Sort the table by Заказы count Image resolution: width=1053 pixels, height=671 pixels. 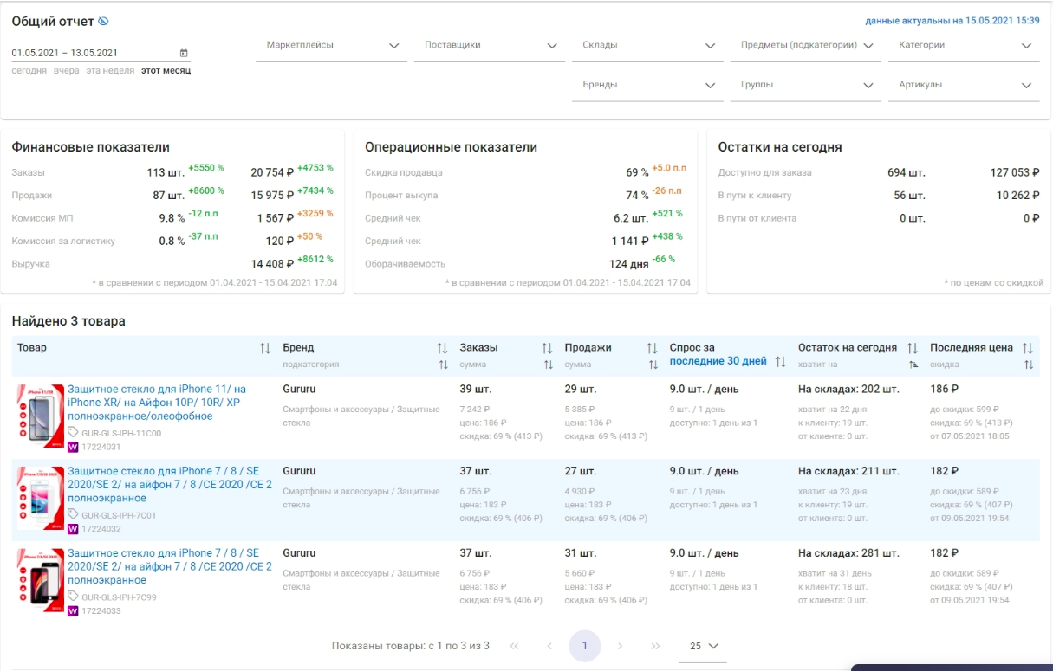(547, 348)
